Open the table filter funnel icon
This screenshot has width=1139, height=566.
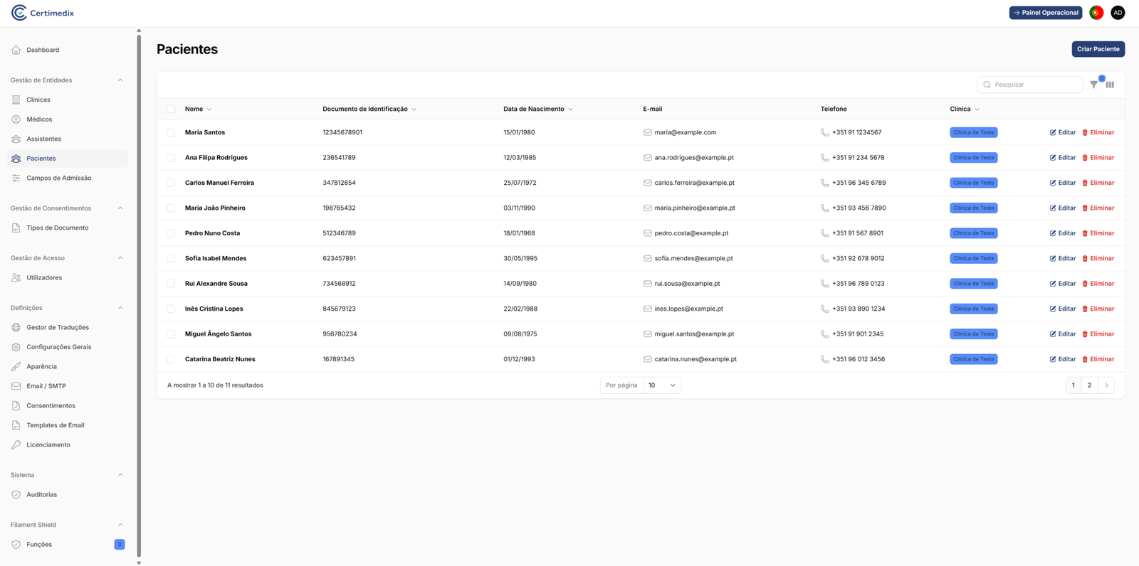[1094, 85]
